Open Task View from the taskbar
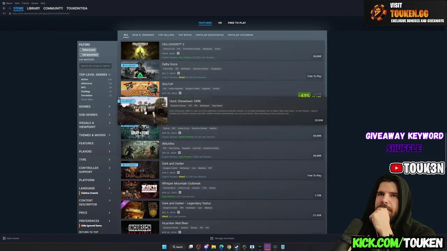The height and width of the screenshot is (251, 447). point(191,247)
